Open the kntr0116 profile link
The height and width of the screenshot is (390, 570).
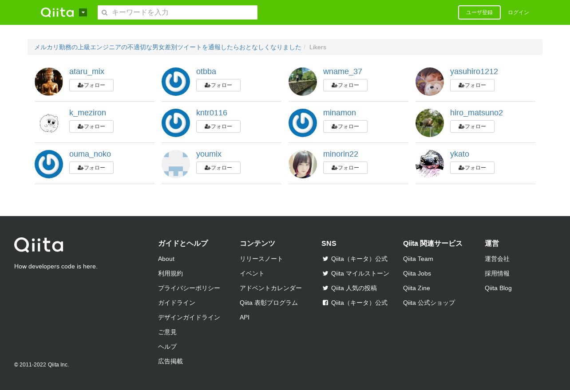click(x=212, y=113)
